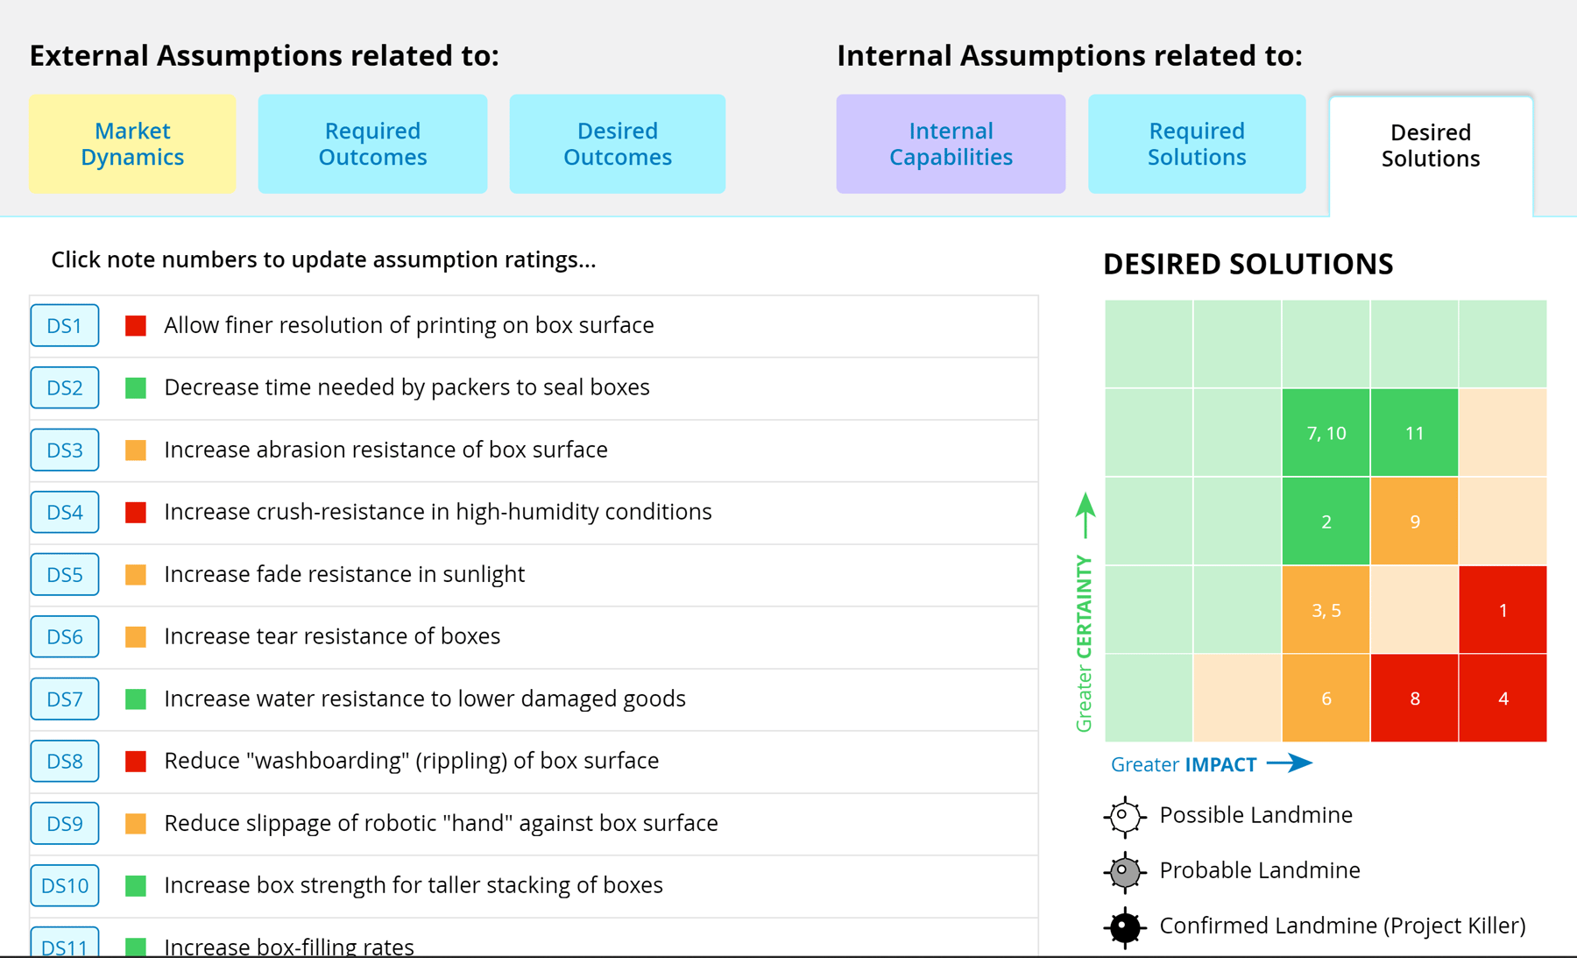Select the Required Solutions tab
The width and height of the screenshot is (1577, 958).
pos(1197,144)
